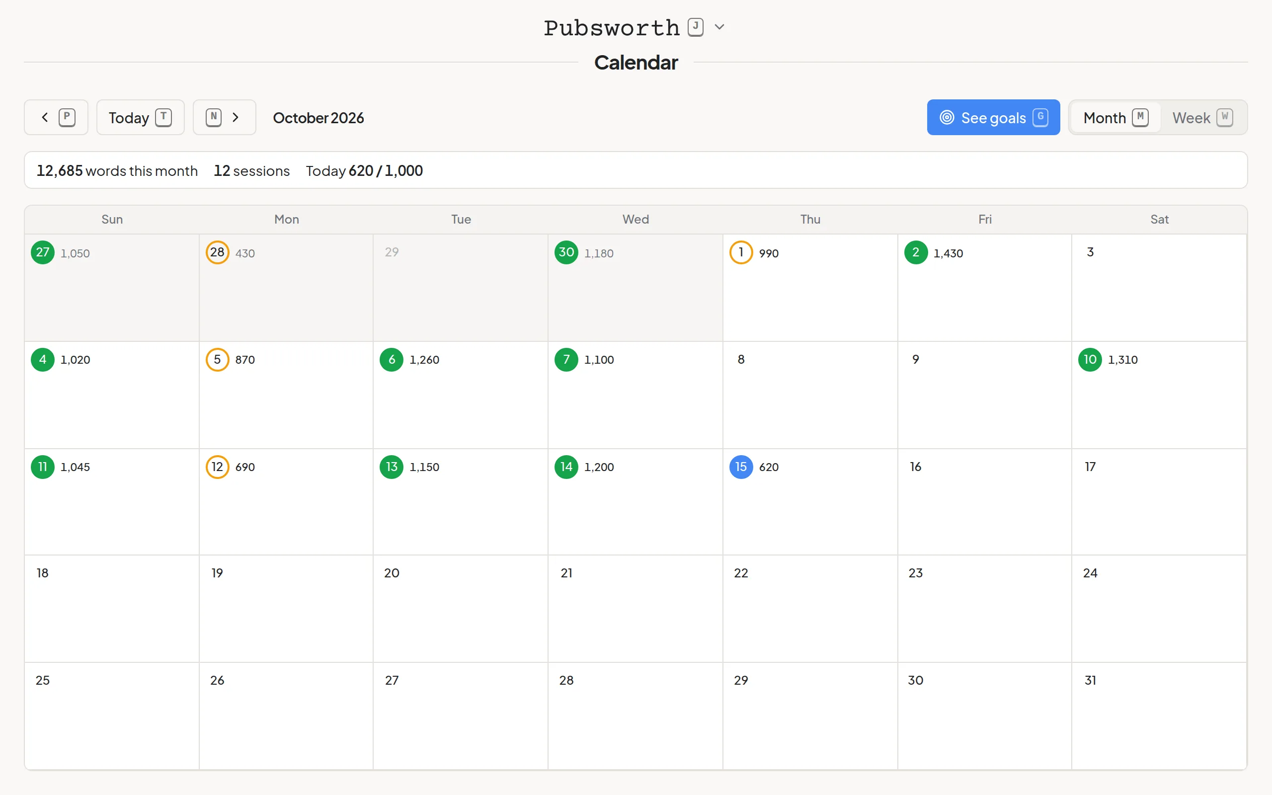Click the Pubsworth title

[612, 28]
